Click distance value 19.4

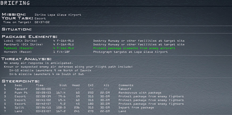62,100
